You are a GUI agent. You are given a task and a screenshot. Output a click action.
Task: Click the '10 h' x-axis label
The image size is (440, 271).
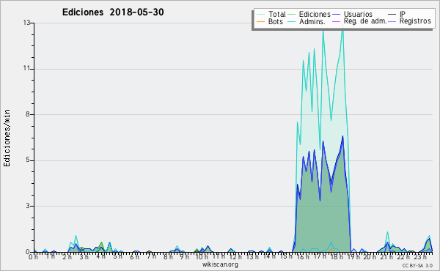click(202, 257)
